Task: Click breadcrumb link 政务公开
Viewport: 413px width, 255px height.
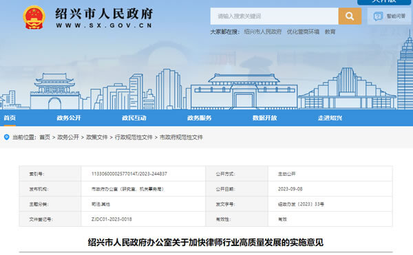Action: point(68,137)
